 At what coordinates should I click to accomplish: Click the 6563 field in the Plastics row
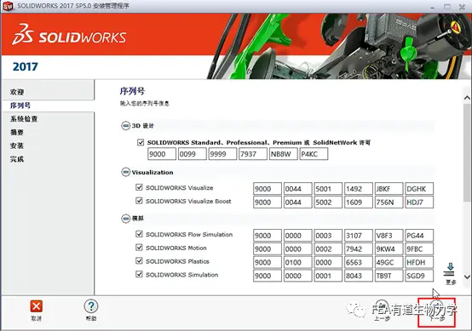pos(359,262)
